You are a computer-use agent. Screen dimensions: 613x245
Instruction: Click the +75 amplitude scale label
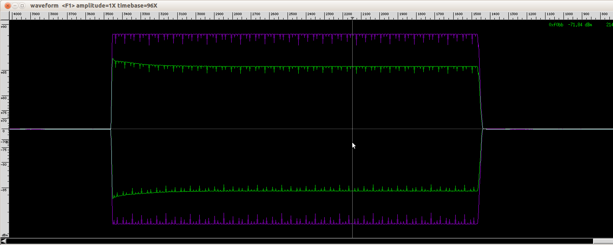4,113
